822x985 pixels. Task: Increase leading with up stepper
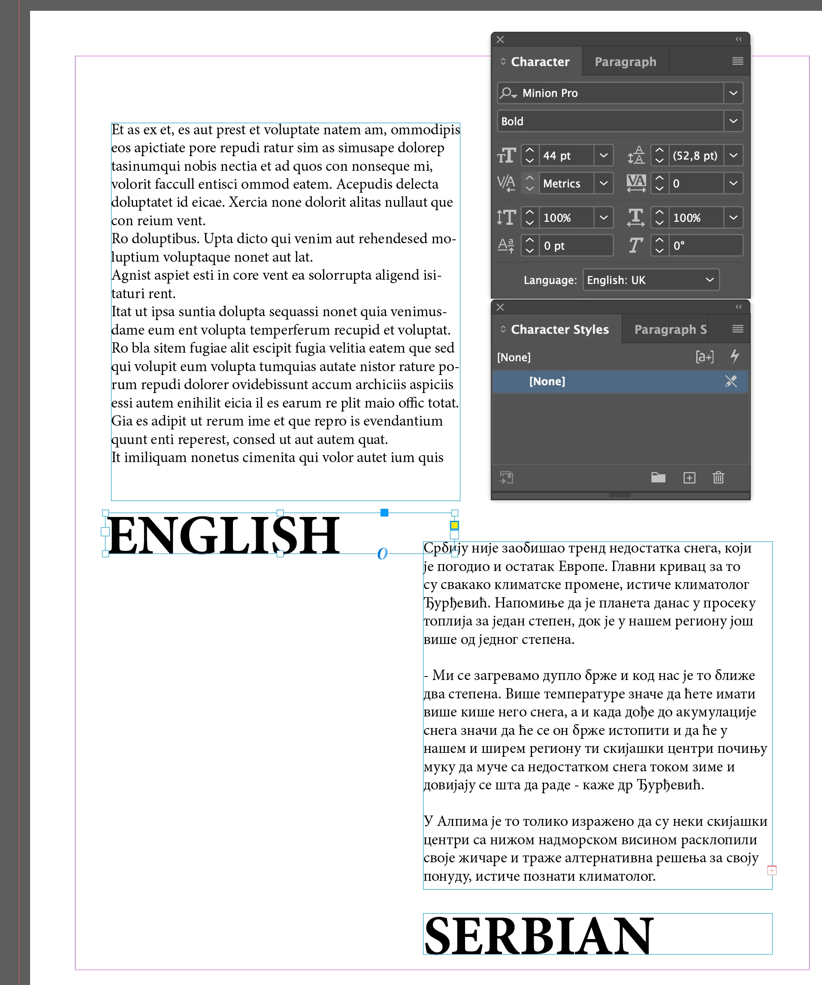tap(659, 150)
